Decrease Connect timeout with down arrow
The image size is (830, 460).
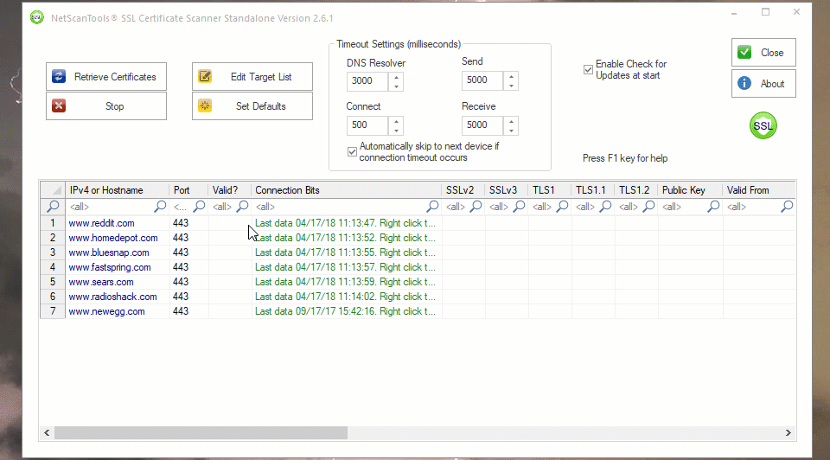(x=396, y=131)
